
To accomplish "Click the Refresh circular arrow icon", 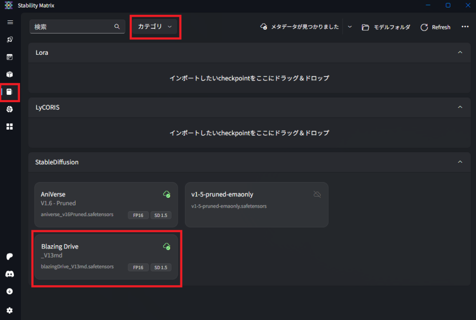I will click(x=424, y=27).
